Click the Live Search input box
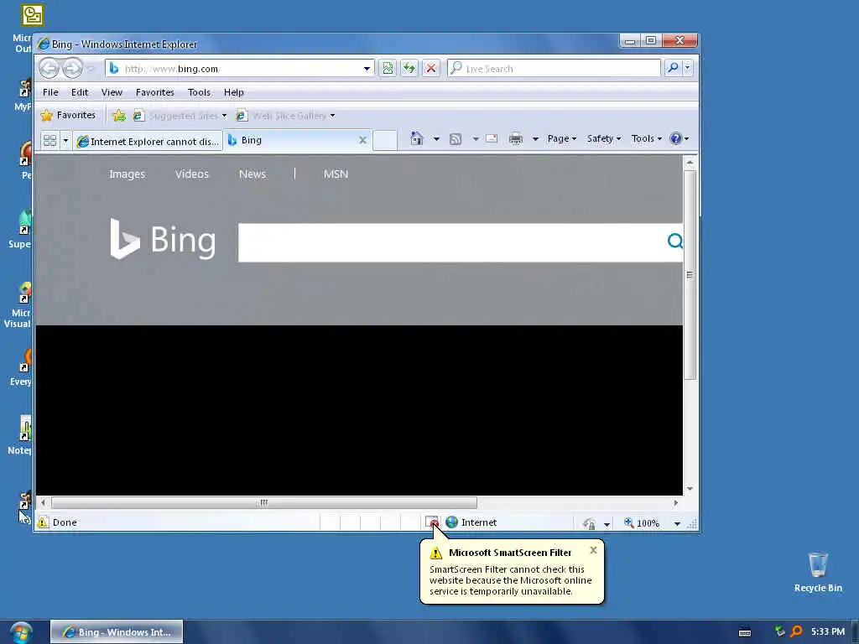The height and width of the screenshot is (644, 859). click(x=554, y=69)
